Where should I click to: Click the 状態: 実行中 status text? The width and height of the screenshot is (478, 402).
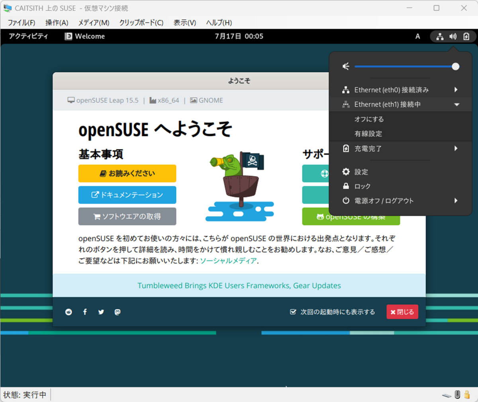(x=25, y=395)
